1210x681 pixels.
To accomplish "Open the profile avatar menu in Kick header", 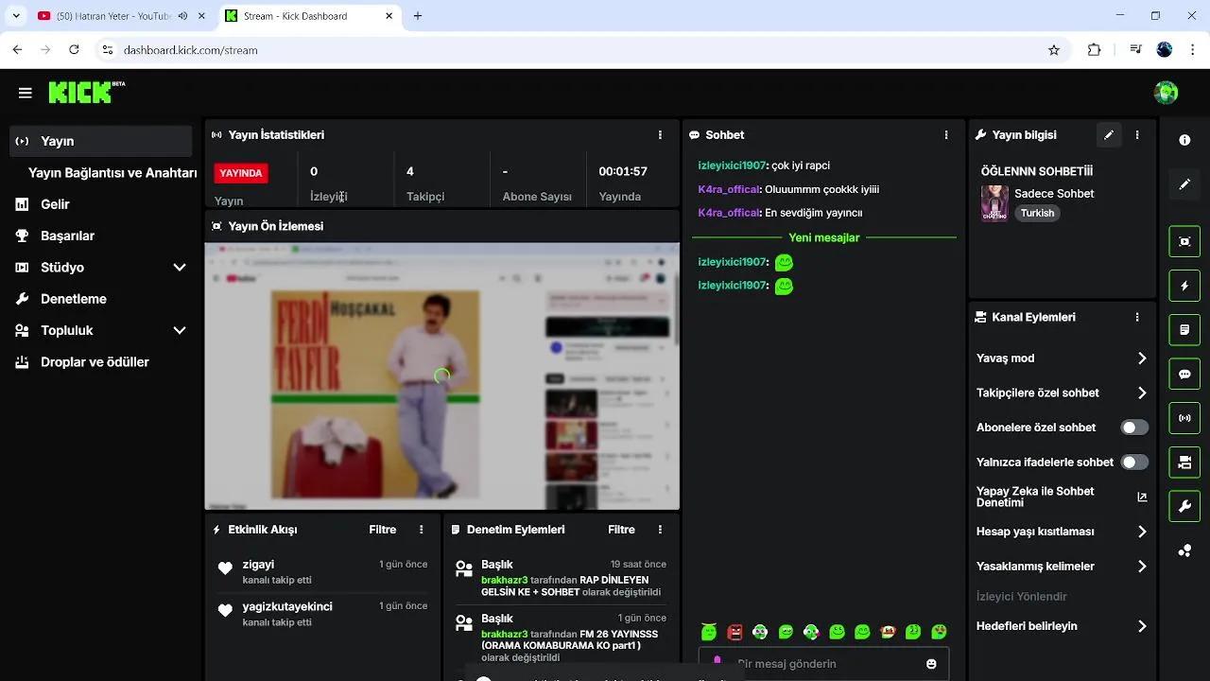I will 1166,93.
